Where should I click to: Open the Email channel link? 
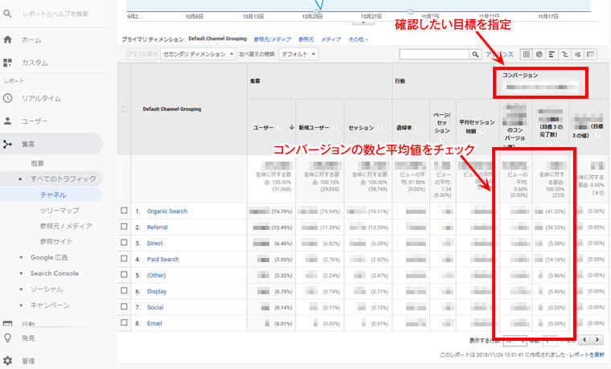154,323
